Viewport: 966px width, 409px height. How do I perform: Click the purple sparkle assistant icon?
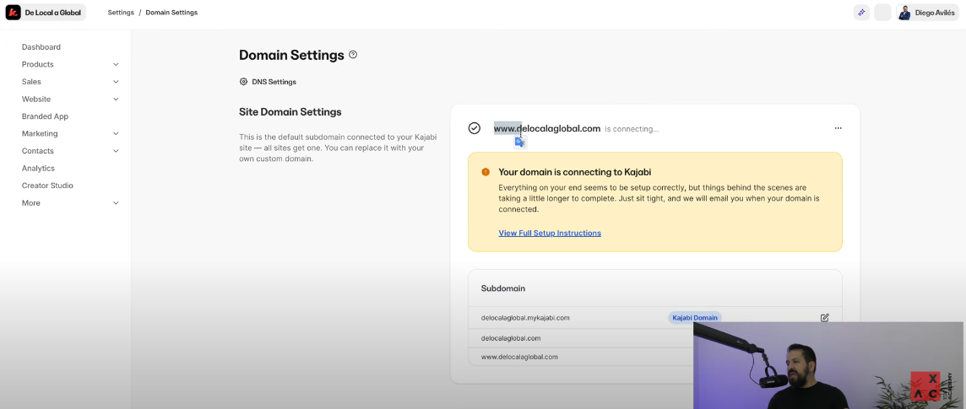click(x=861, y=13)
